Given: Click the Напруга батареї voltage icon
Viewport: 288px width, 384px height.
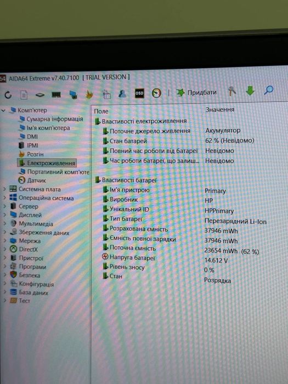Looking at the screenshot, I should (x=105, y=257).
